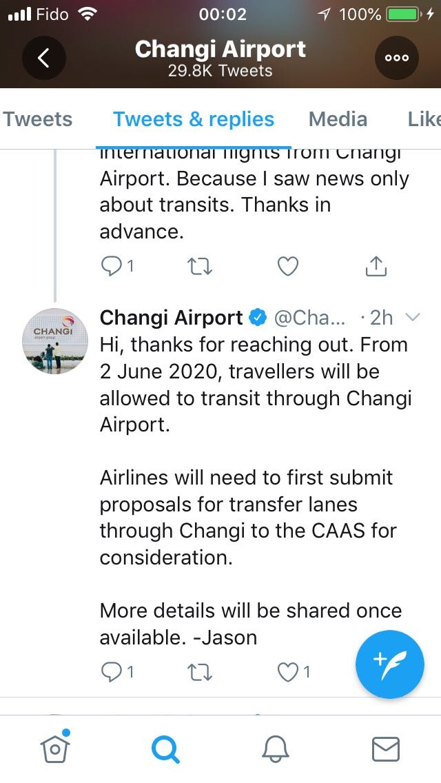Select the Tweets & replies tab
This screenshot has height=783, width=441.
pyautogui.click(x=194, y=119)
